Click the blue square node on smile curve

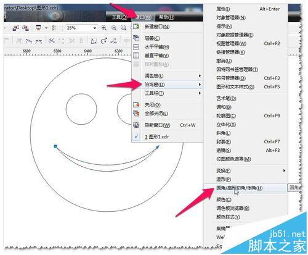pyautogui.click(x=55, y=146)
